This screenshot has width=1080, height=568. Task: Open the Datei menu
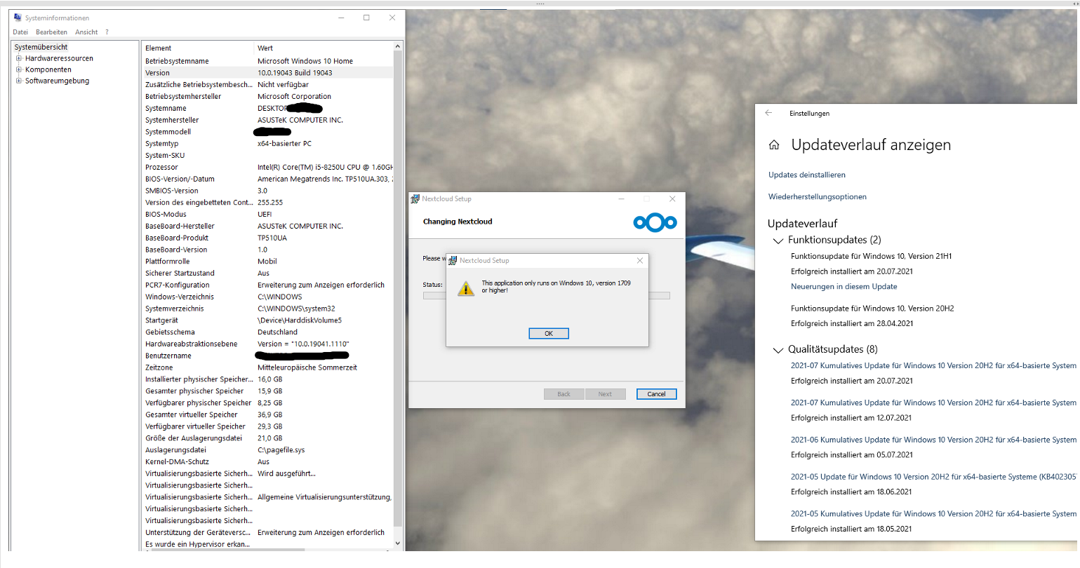20,32
